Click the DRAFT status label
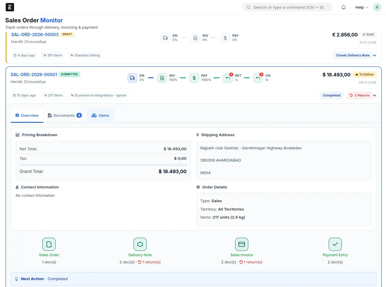 pyautogui.click(x=67, y=34)
